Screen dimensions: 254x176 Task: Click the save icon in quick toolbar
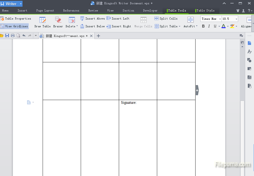click(7, 36)
